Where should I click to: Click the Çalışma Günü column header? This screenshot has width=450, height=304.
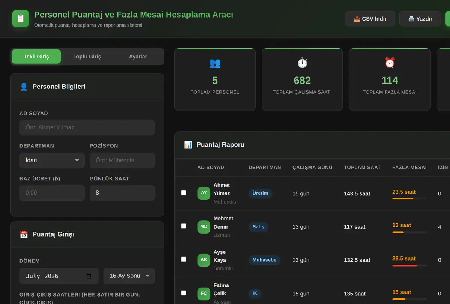click(x=313, y=168)
